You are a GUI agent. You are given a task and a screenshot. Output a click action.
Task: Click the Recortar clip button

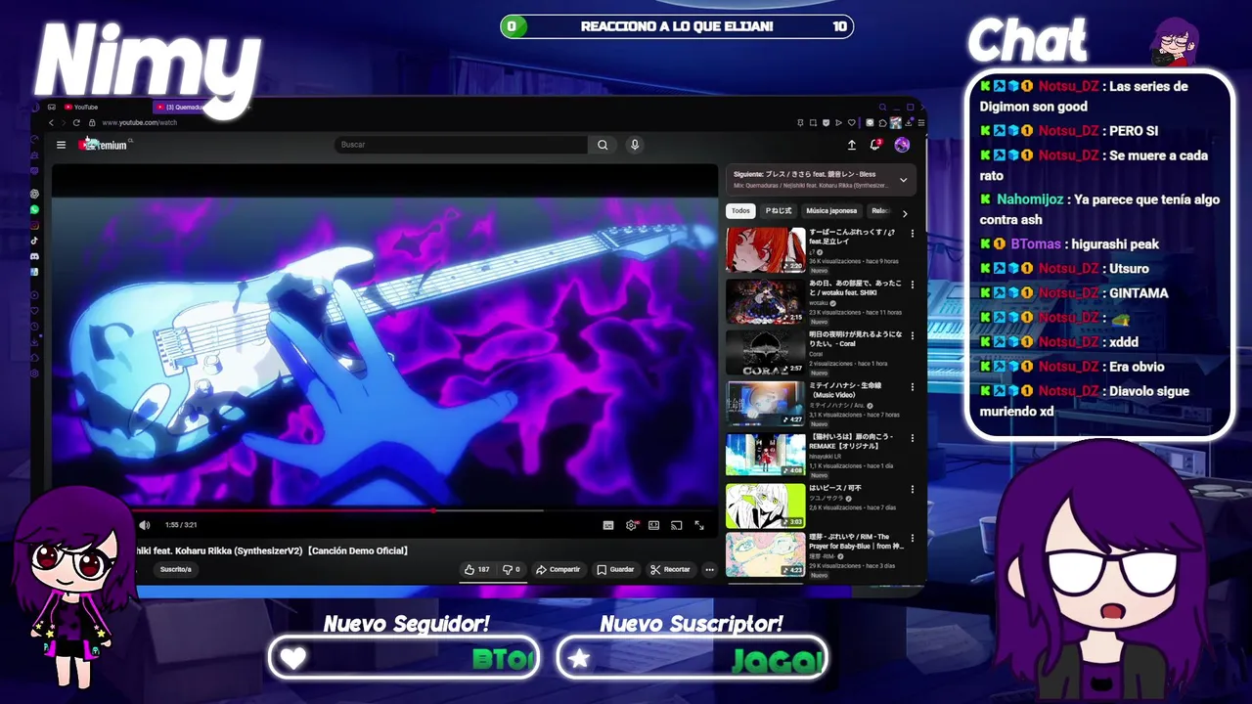point(670,569)
